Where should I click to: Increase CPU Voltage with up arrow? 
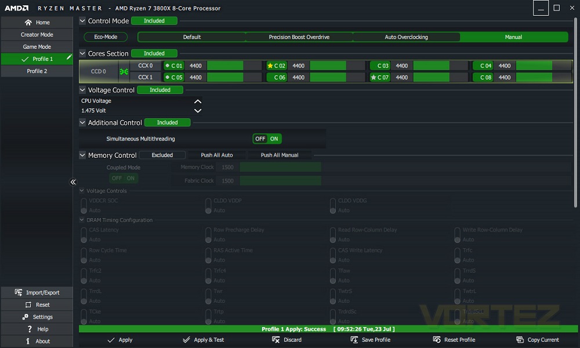(x=198, y=101)
